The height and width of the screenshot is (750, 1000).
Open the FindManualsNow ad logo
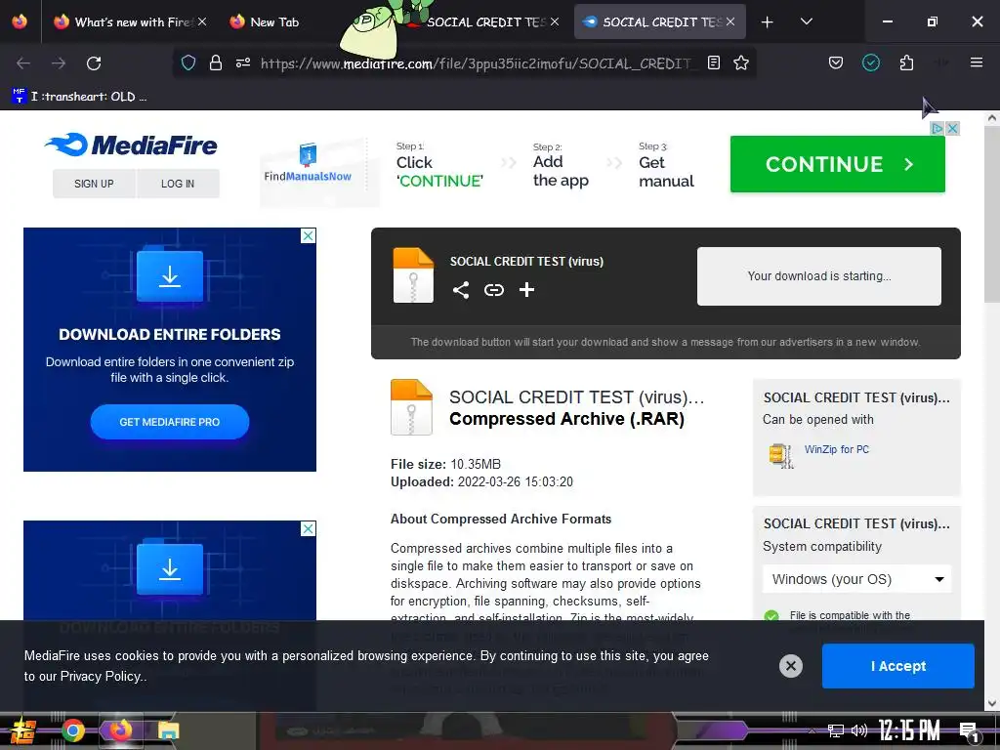point(308,164)
